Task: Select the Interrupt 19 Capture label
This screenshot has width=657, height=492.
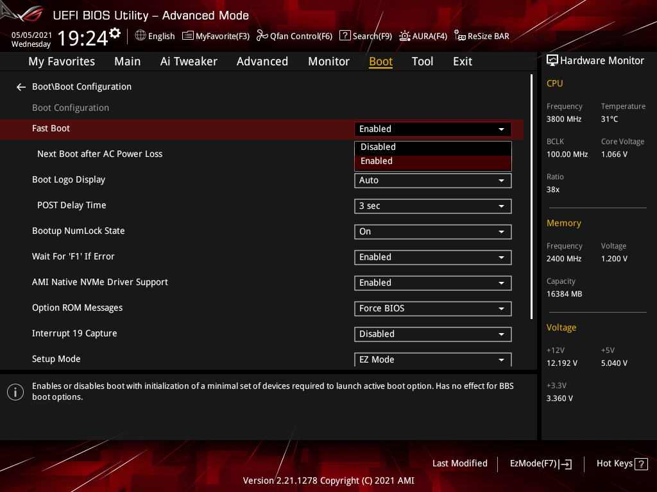Action: [x=74, y=333]
